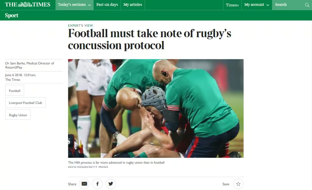
Task: Select the Football topic tag
Action: tap(15, 91)
